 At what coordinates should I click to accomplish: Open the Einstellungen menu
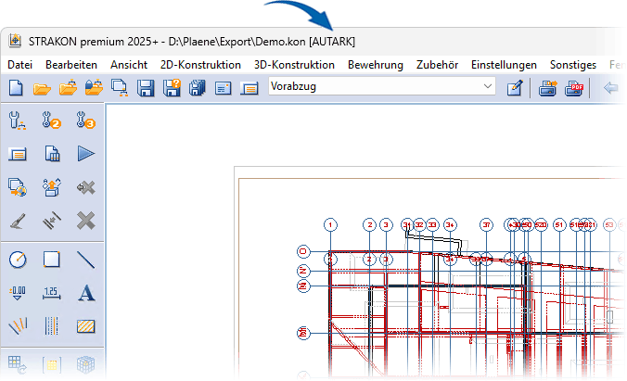click(504, 65)
